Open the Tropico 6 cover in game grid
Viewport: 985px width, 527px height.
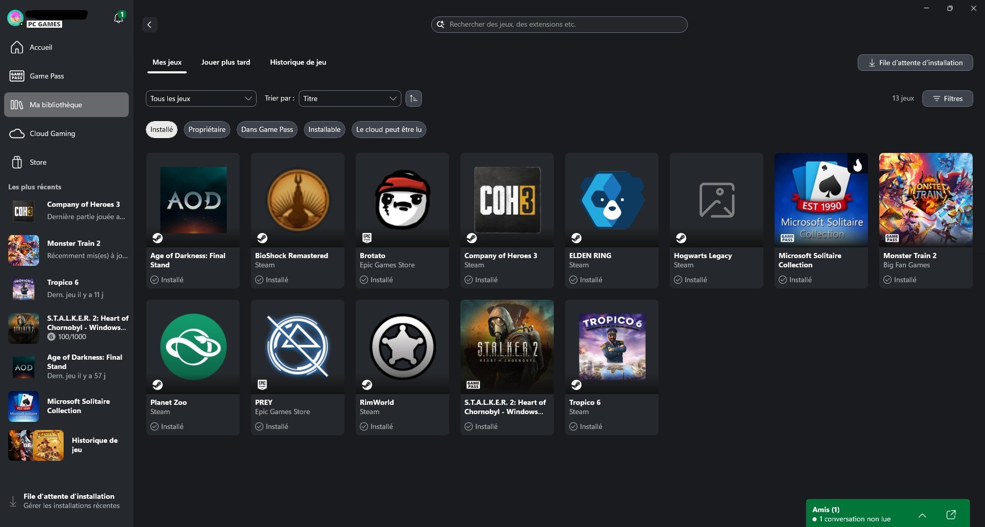[612, 347]
